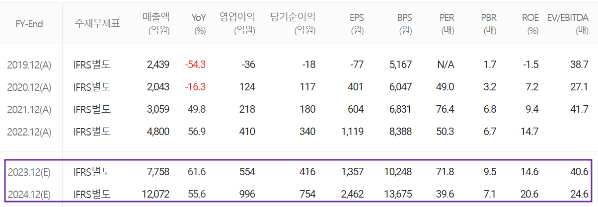This screenshot has width=598, height=207.
Task: Click the EV/EBITDA column header
Action: (568, 23)
